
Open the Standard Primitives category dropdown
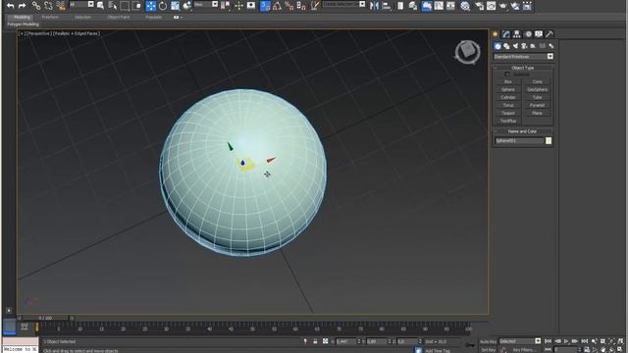550,57
